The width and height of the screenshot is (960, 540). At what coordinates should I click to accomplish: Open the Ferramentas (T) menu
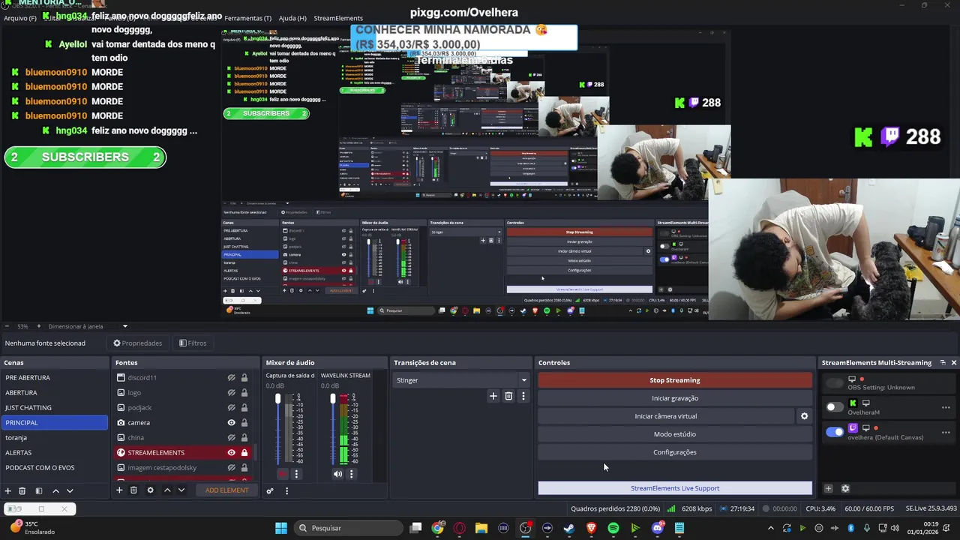pyautogui.click(x=247, y=18)
